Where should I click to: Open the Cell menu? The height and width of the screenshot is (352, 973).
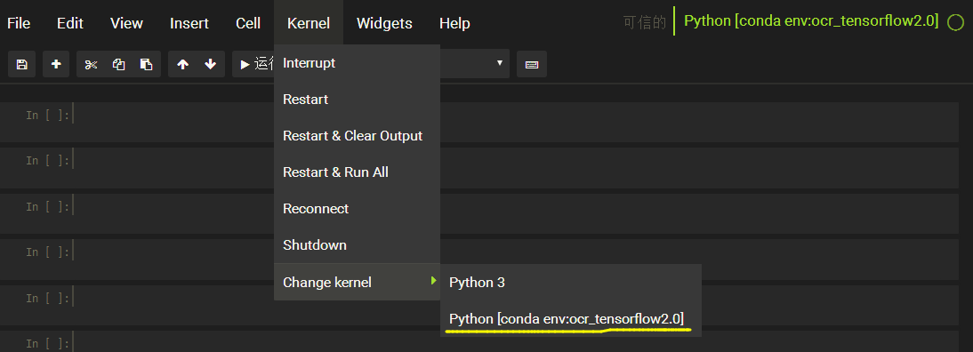[x=248, y=23]
